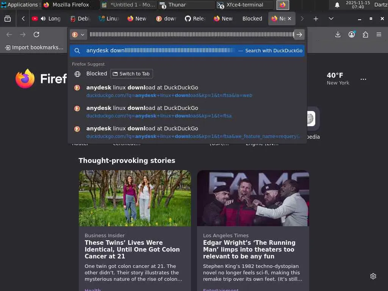Switch to the 'Blocked' tab
Image resolution: width=388 pixels, height=291 pixels.
pyautogui.click(x=252, y=19)
